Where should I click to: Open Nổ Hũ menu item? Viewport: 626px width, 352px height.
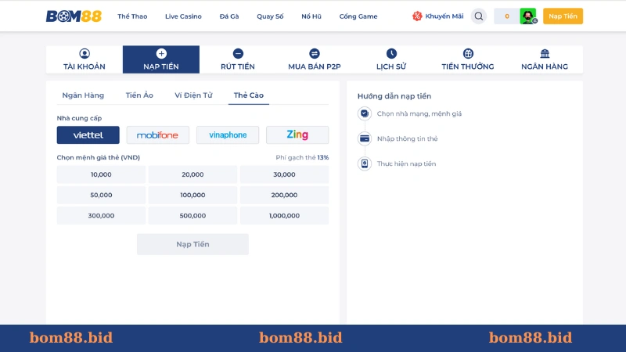click(311, 16)
